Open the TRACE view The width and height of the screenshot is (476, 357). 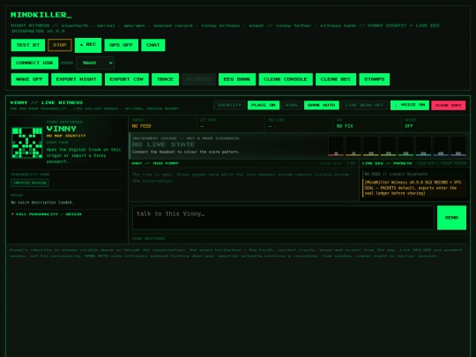(165, 79)
